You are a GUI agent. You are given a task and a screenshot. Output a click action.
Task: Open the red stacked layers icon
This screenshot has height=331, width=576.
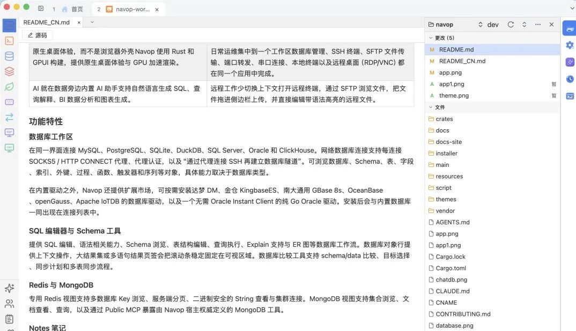9,71
